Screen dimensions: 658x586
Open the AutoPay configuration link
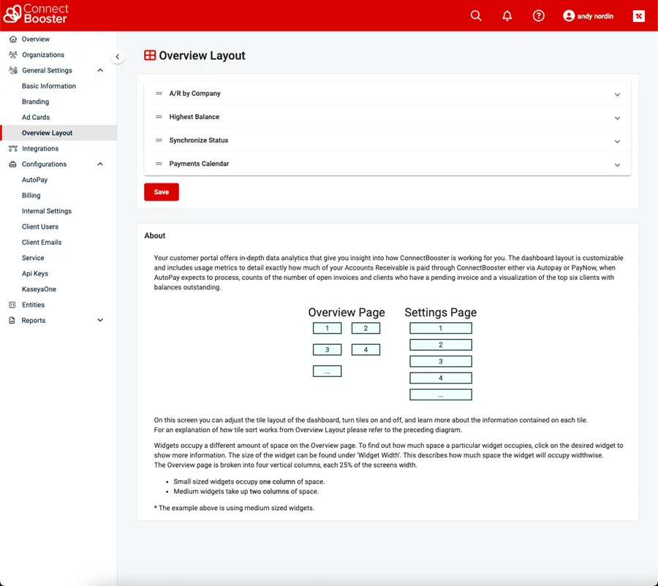coord(34,180)
